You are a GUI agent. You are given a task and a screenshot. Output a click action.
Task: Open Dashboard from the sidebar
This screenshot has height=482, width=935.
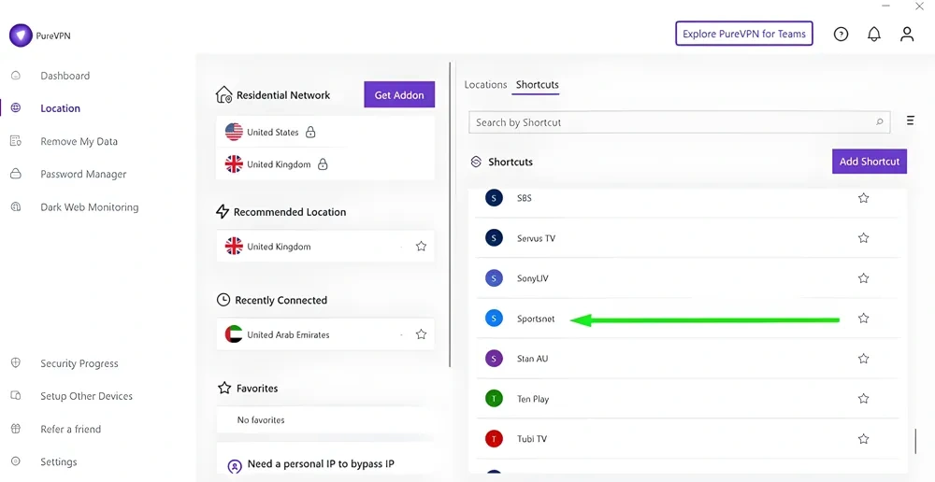(x=65, y=76)
